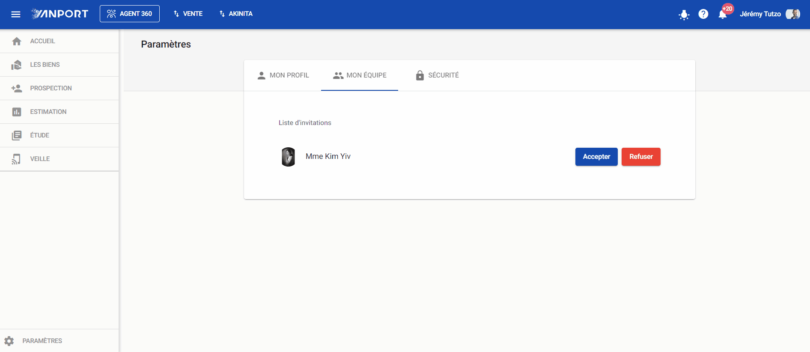Open Veille cast icon in the sidebar
The height and width of the screenshot is (352, 810).
tap(17, 159)
